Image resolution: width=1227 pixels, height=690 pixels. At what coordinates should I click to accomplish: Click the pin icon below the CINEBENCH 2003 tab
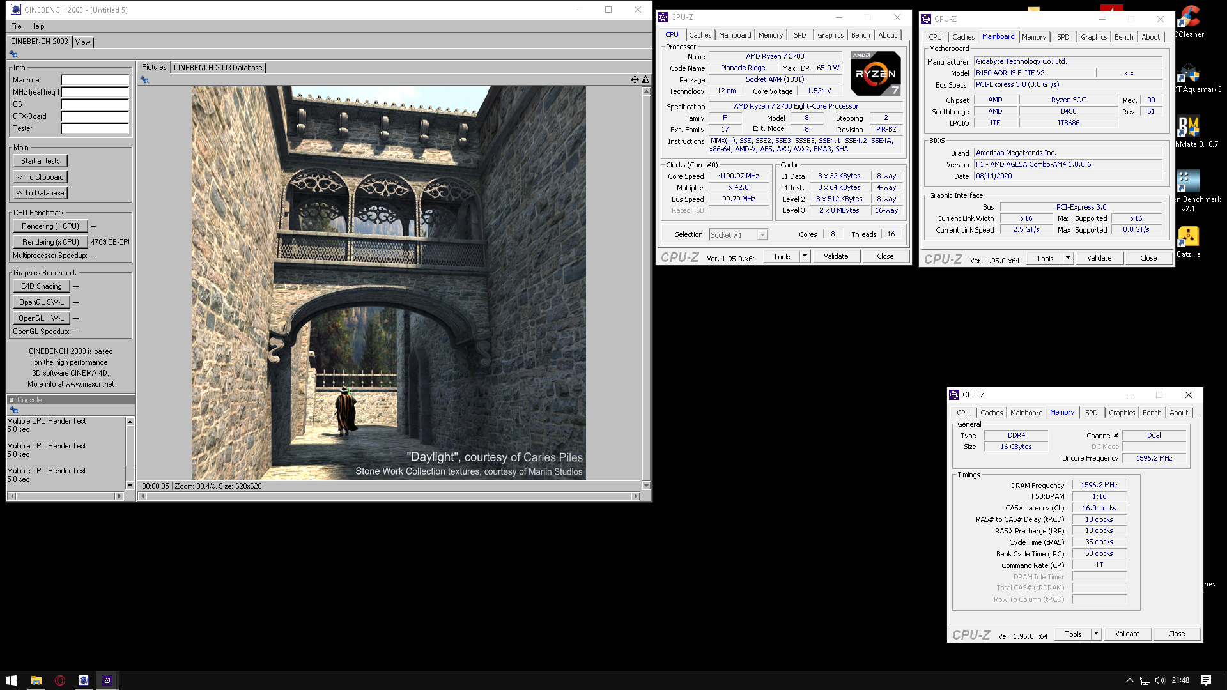point(13,54)
